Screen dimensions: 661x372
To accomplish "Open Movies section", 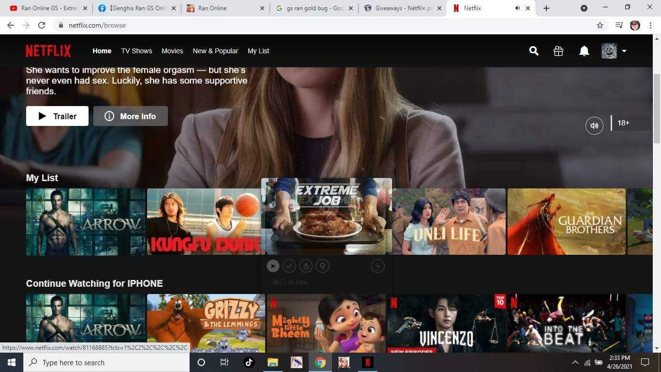I will pos(172,51).
